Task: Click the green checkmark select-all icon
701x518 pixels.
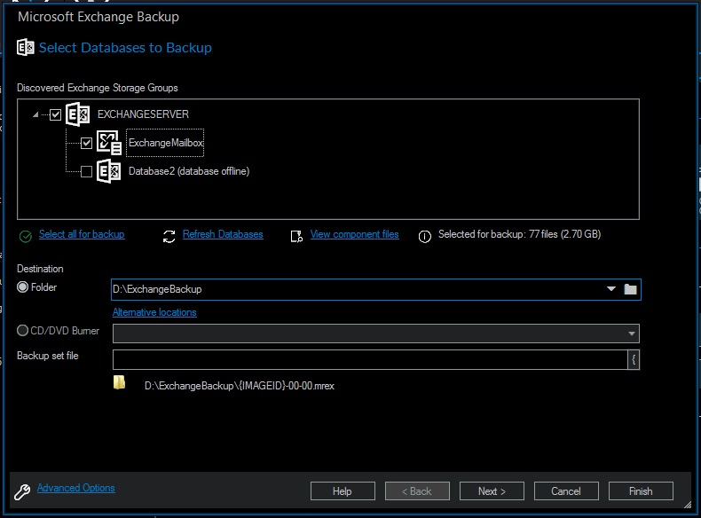Action: point(25,236)
